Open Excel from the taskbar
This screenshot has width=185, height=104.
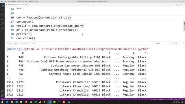pos(36,102)
